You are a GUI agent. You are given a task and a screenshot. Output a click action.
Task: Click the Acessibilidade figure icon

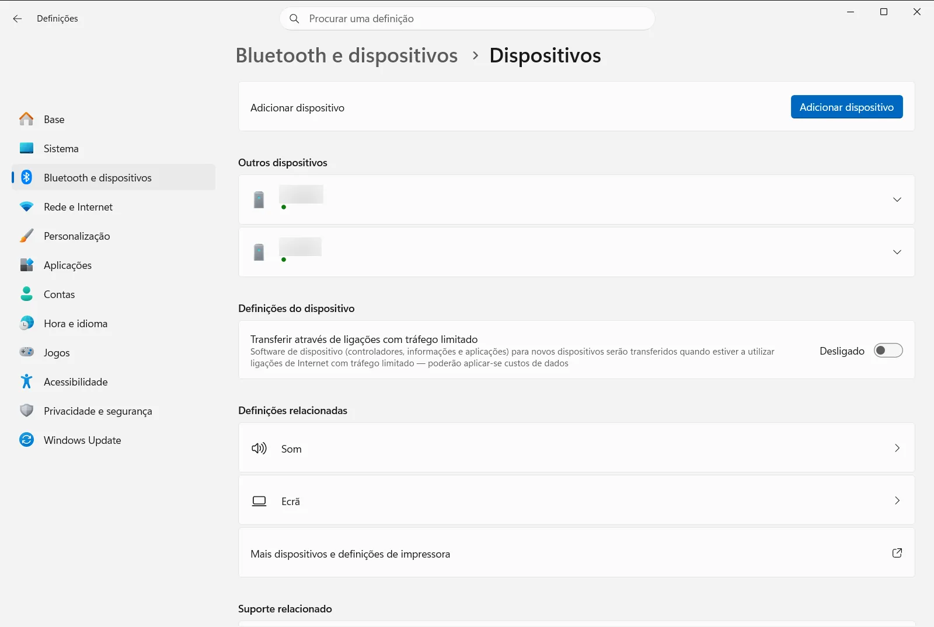tap(26, 381)
